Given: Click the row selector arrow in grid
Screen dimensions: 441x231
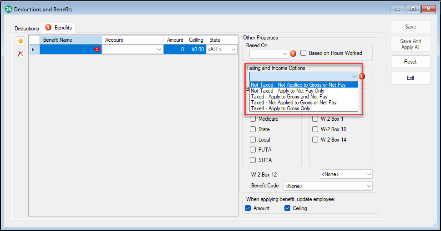Looking at the screenshot, I should (x=32, y=49).
